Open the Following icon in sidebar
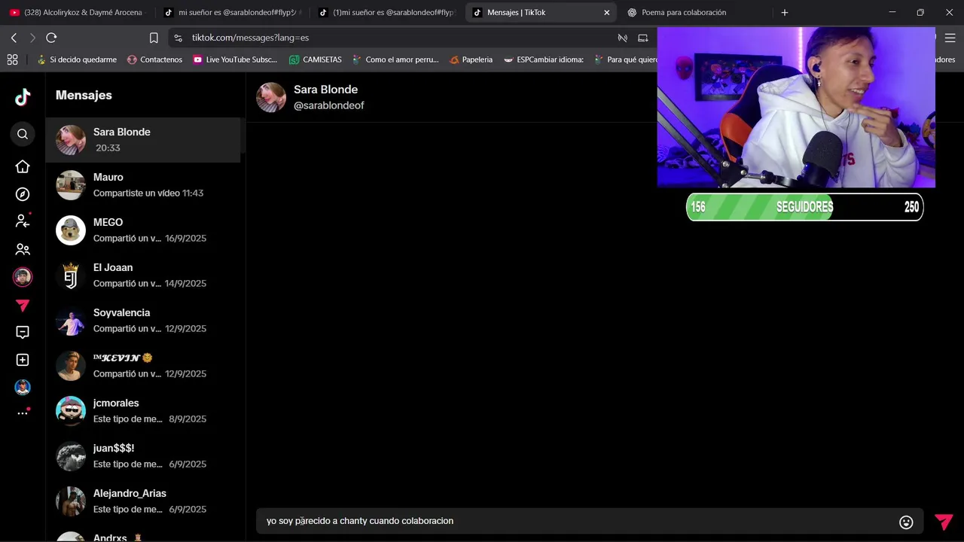The image size is (964, 542). point(23,221)
